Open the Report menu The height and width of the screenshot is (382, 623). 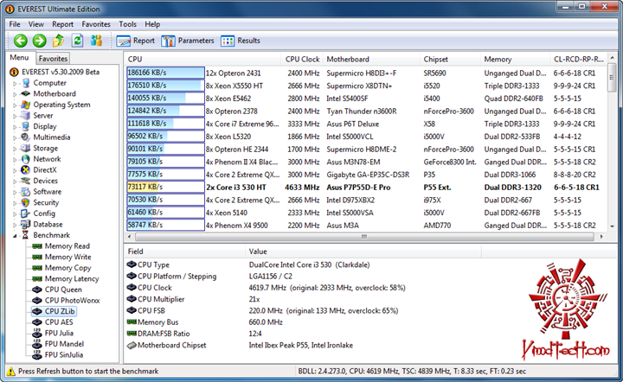coord(63,24)
